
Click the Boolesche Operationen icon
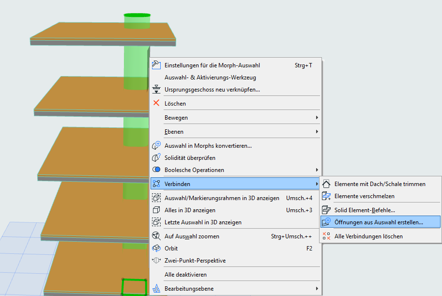pos(156,170)
